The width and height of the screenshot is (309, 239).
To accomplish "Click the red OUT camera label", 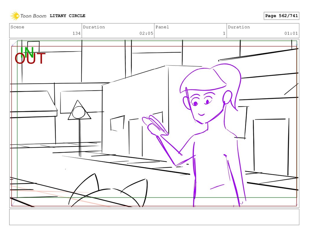I will coord(30,59).
